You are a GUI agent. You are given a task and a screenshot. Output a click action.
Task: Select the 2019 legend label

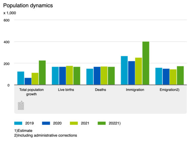30,123
